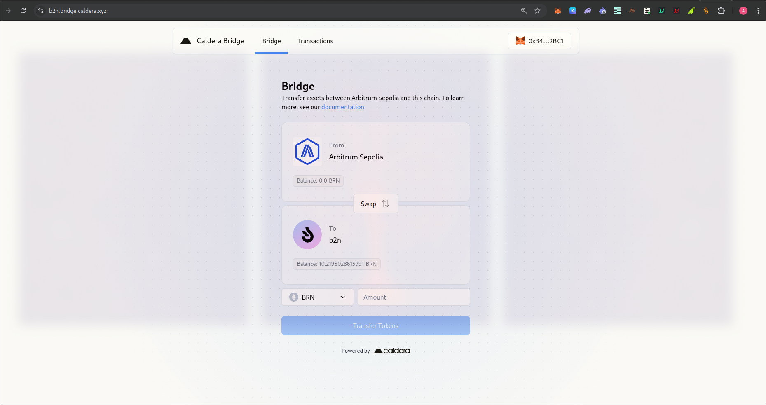Click the MetaMask fox in wallet button
The width and height of the screenshot is (766, 405).
pos(520,41)
